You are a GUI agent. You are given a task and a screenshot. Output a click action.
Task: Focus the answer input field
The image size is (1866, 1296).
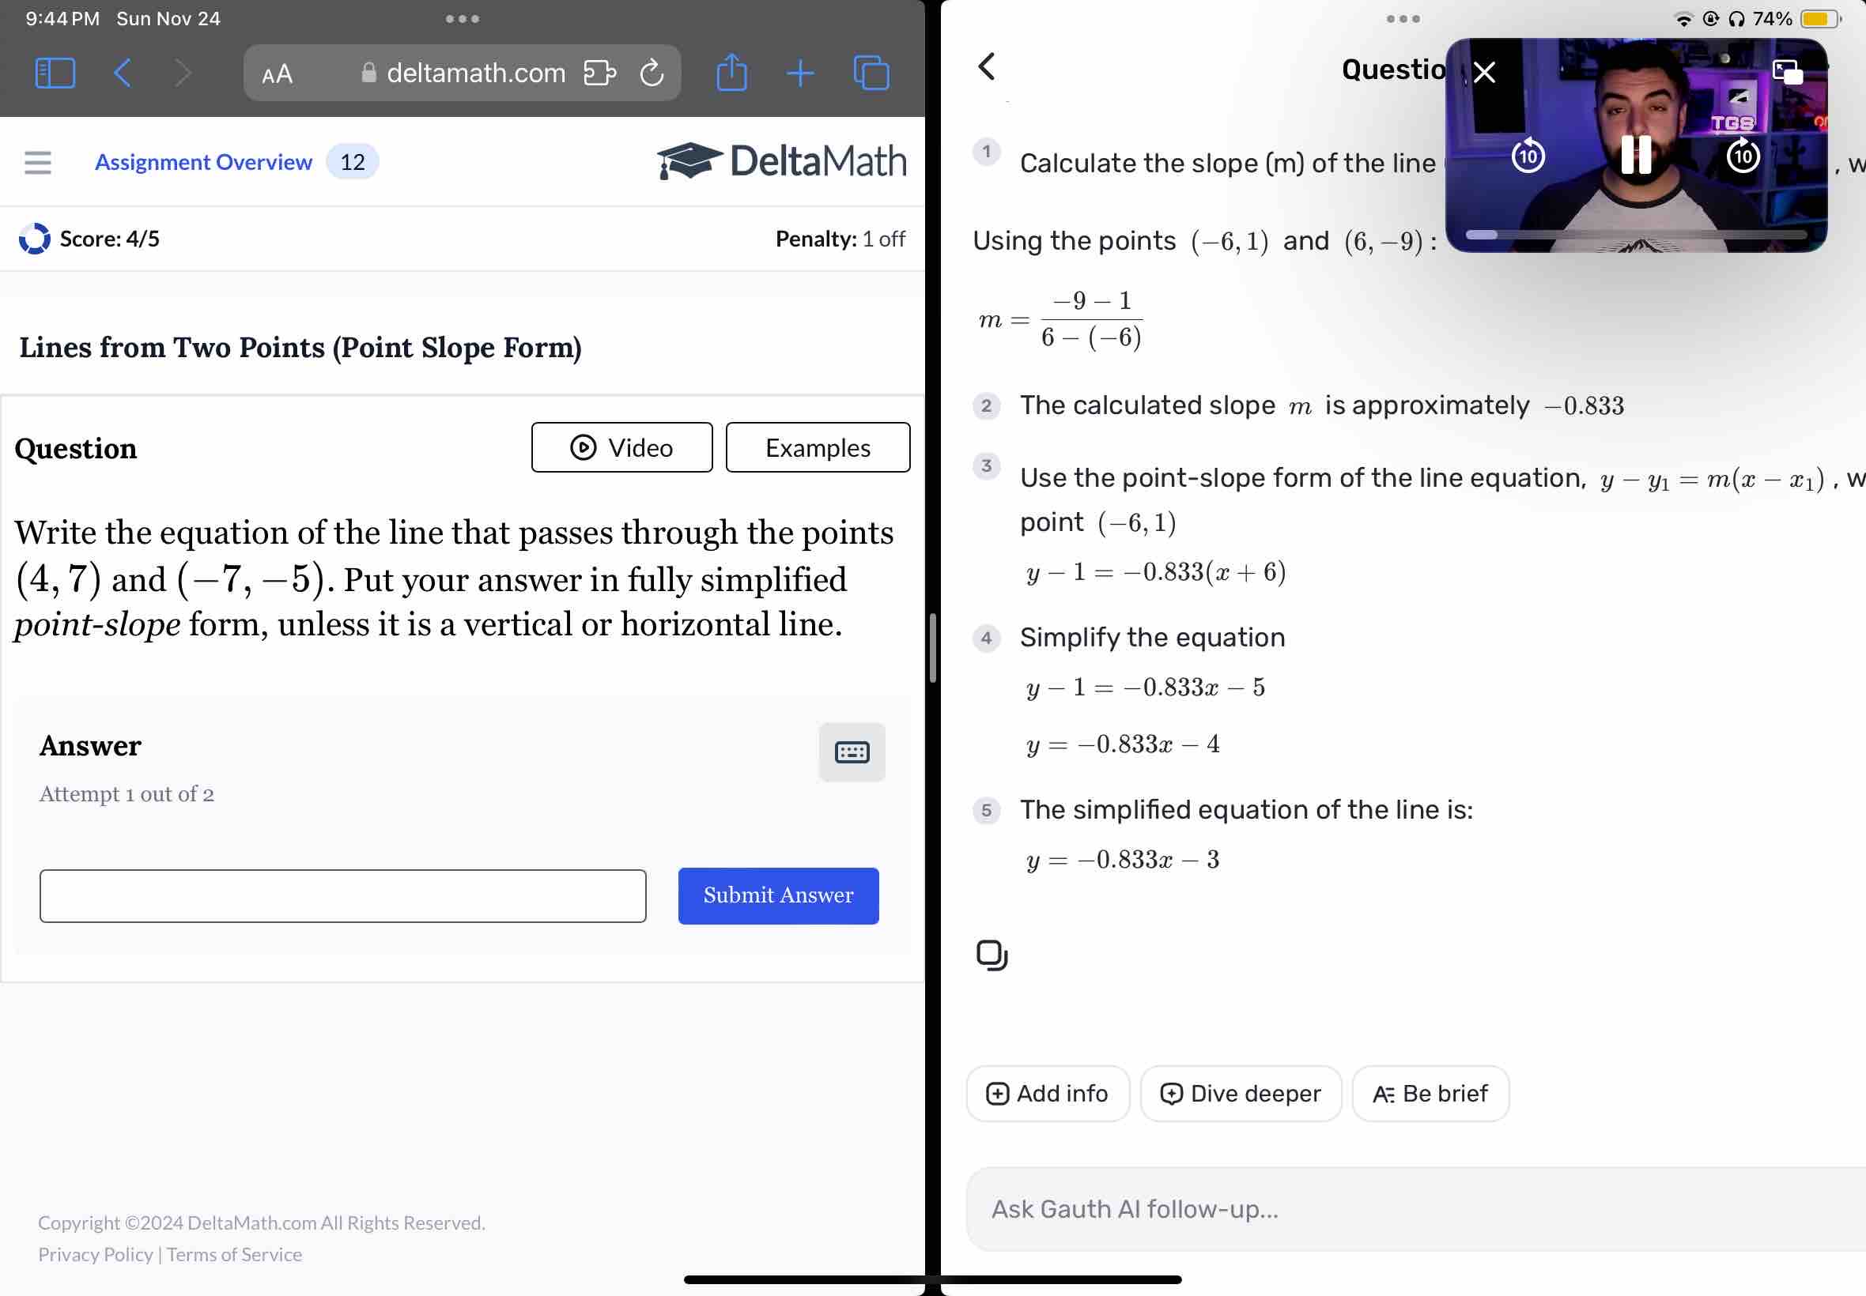[x=343, y=895]
